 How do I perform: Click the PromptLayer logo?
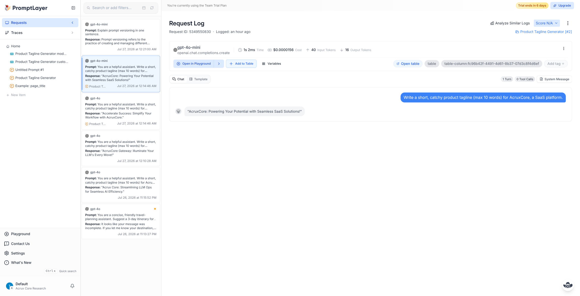[26, 8]
